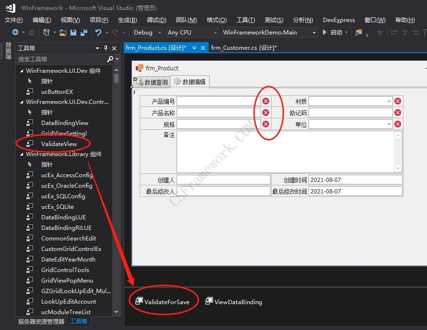The width and height of the screenshot is (427, 330).
Task: Open the DevExpress menu
Action: (x=338, y=20)
